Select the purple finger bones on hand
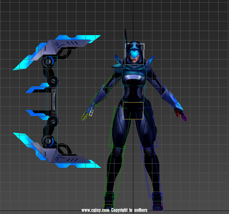This screenshot has width=229, height=214. click(184, 116)
